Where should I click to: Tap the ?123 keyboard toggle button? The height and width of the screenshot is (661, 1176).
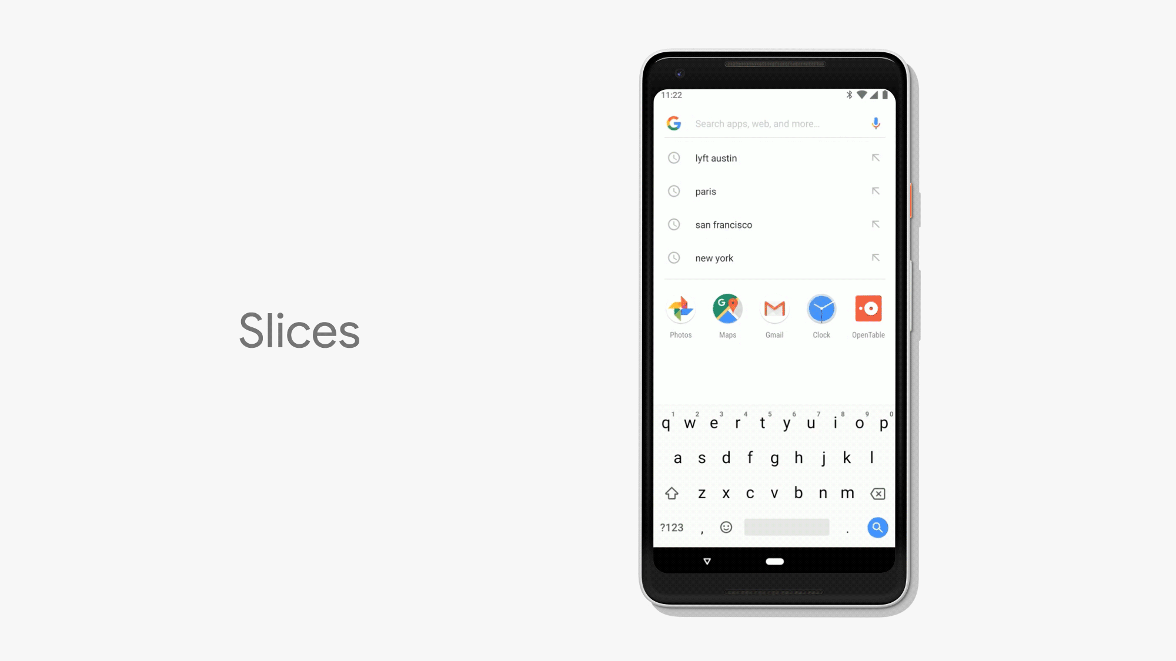(672, 526)
